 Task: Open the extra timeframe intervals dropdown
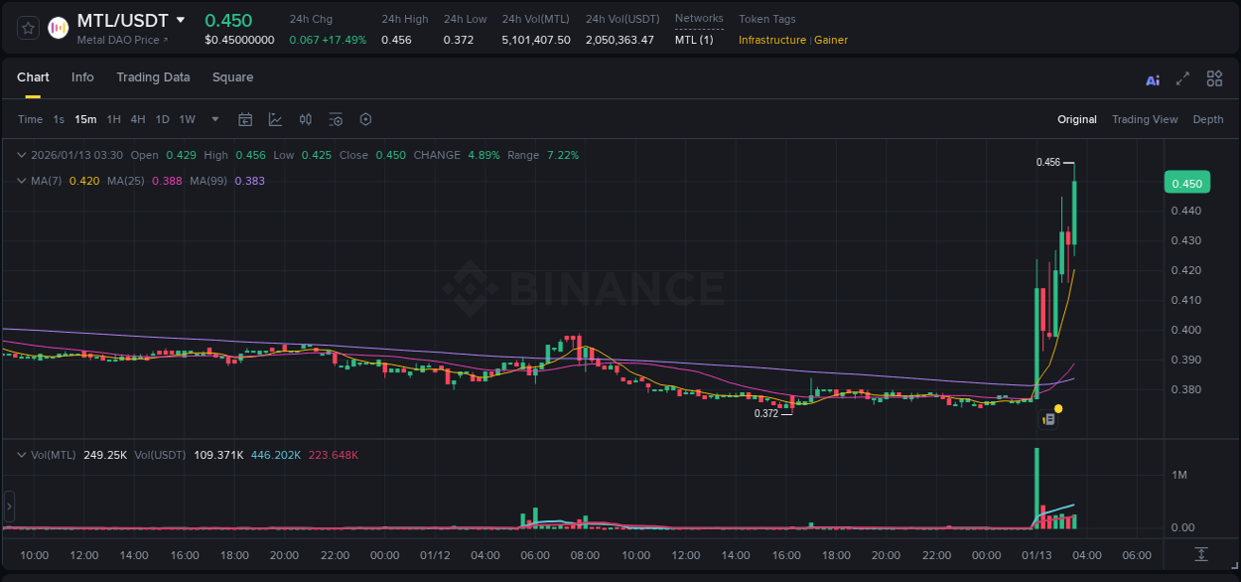[213, 119]
